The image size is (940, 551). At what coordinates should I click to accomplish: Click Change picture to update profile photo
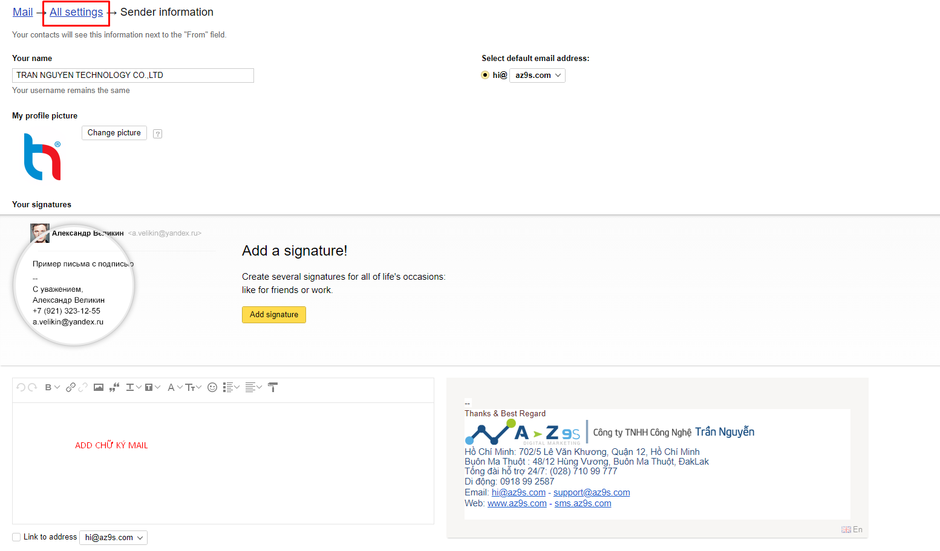(114, 132)
